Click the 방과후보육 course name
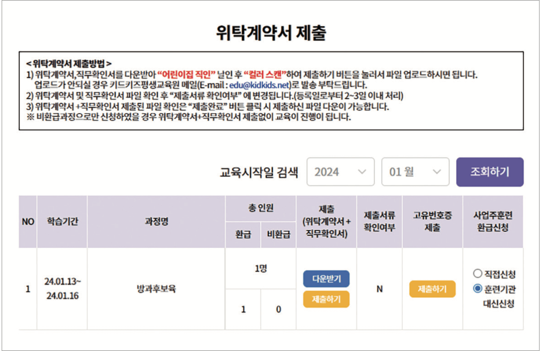Viewport: 541px width, 351px height. [156, 289]
